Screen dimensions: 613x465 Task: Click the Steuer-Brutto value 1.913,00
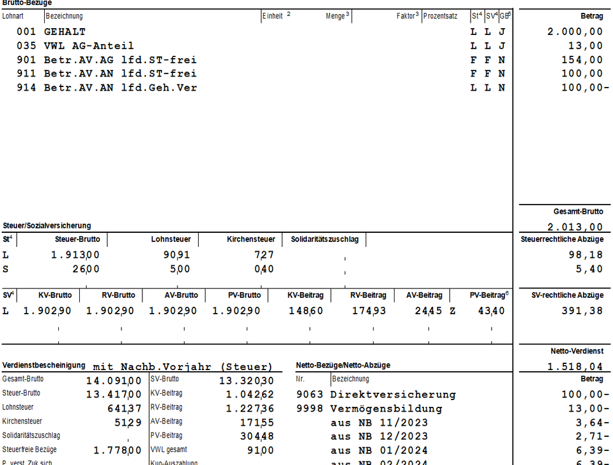(75, 255)
